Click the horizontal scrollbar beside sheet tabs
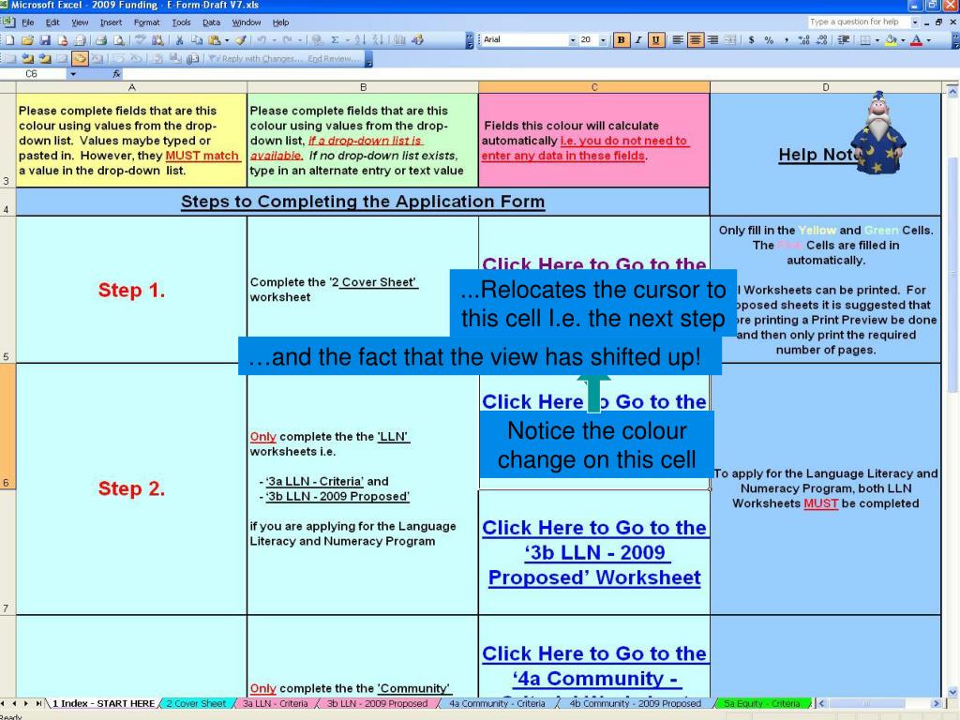 (x=879, y=703)
